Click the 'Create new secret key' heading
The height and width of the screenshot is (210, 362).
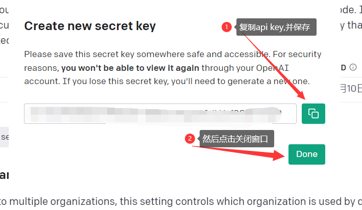(90, 26)
